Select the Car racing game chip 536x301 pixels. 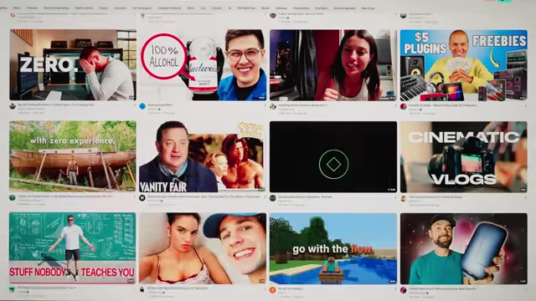(x=142, y=8)
